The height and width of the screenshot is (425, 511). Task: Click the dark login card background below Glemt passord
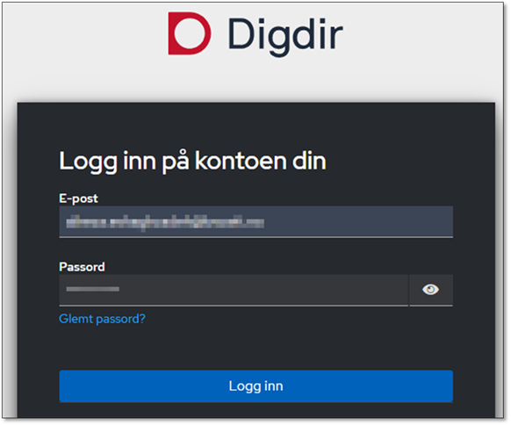pyautogui.click(x=255, y=348)
